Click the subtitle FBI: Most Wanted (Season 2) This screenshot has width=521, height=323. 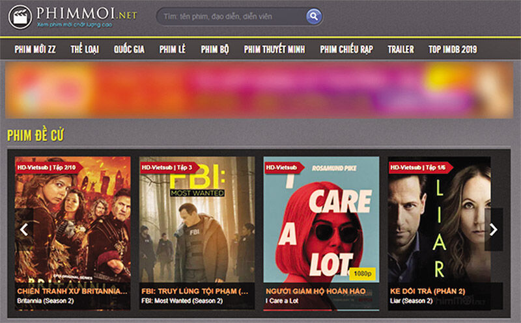(x=182, y=301)
